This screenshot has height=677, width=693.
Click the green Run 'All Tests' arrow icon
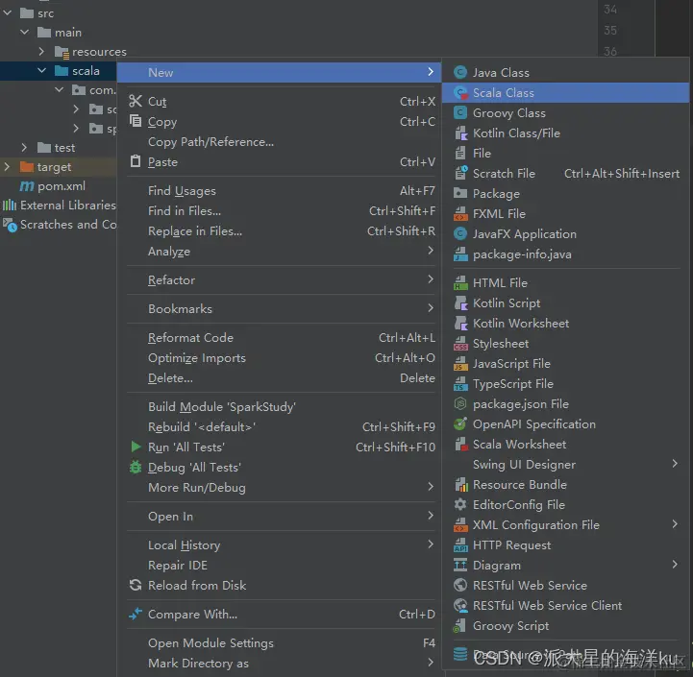click(x=136, y=447)
